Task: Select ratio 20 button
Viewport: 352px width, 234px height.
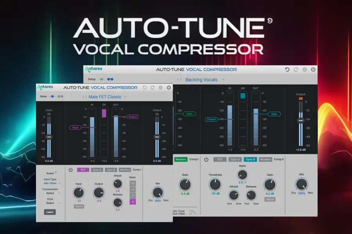Action: click(133, 183)
